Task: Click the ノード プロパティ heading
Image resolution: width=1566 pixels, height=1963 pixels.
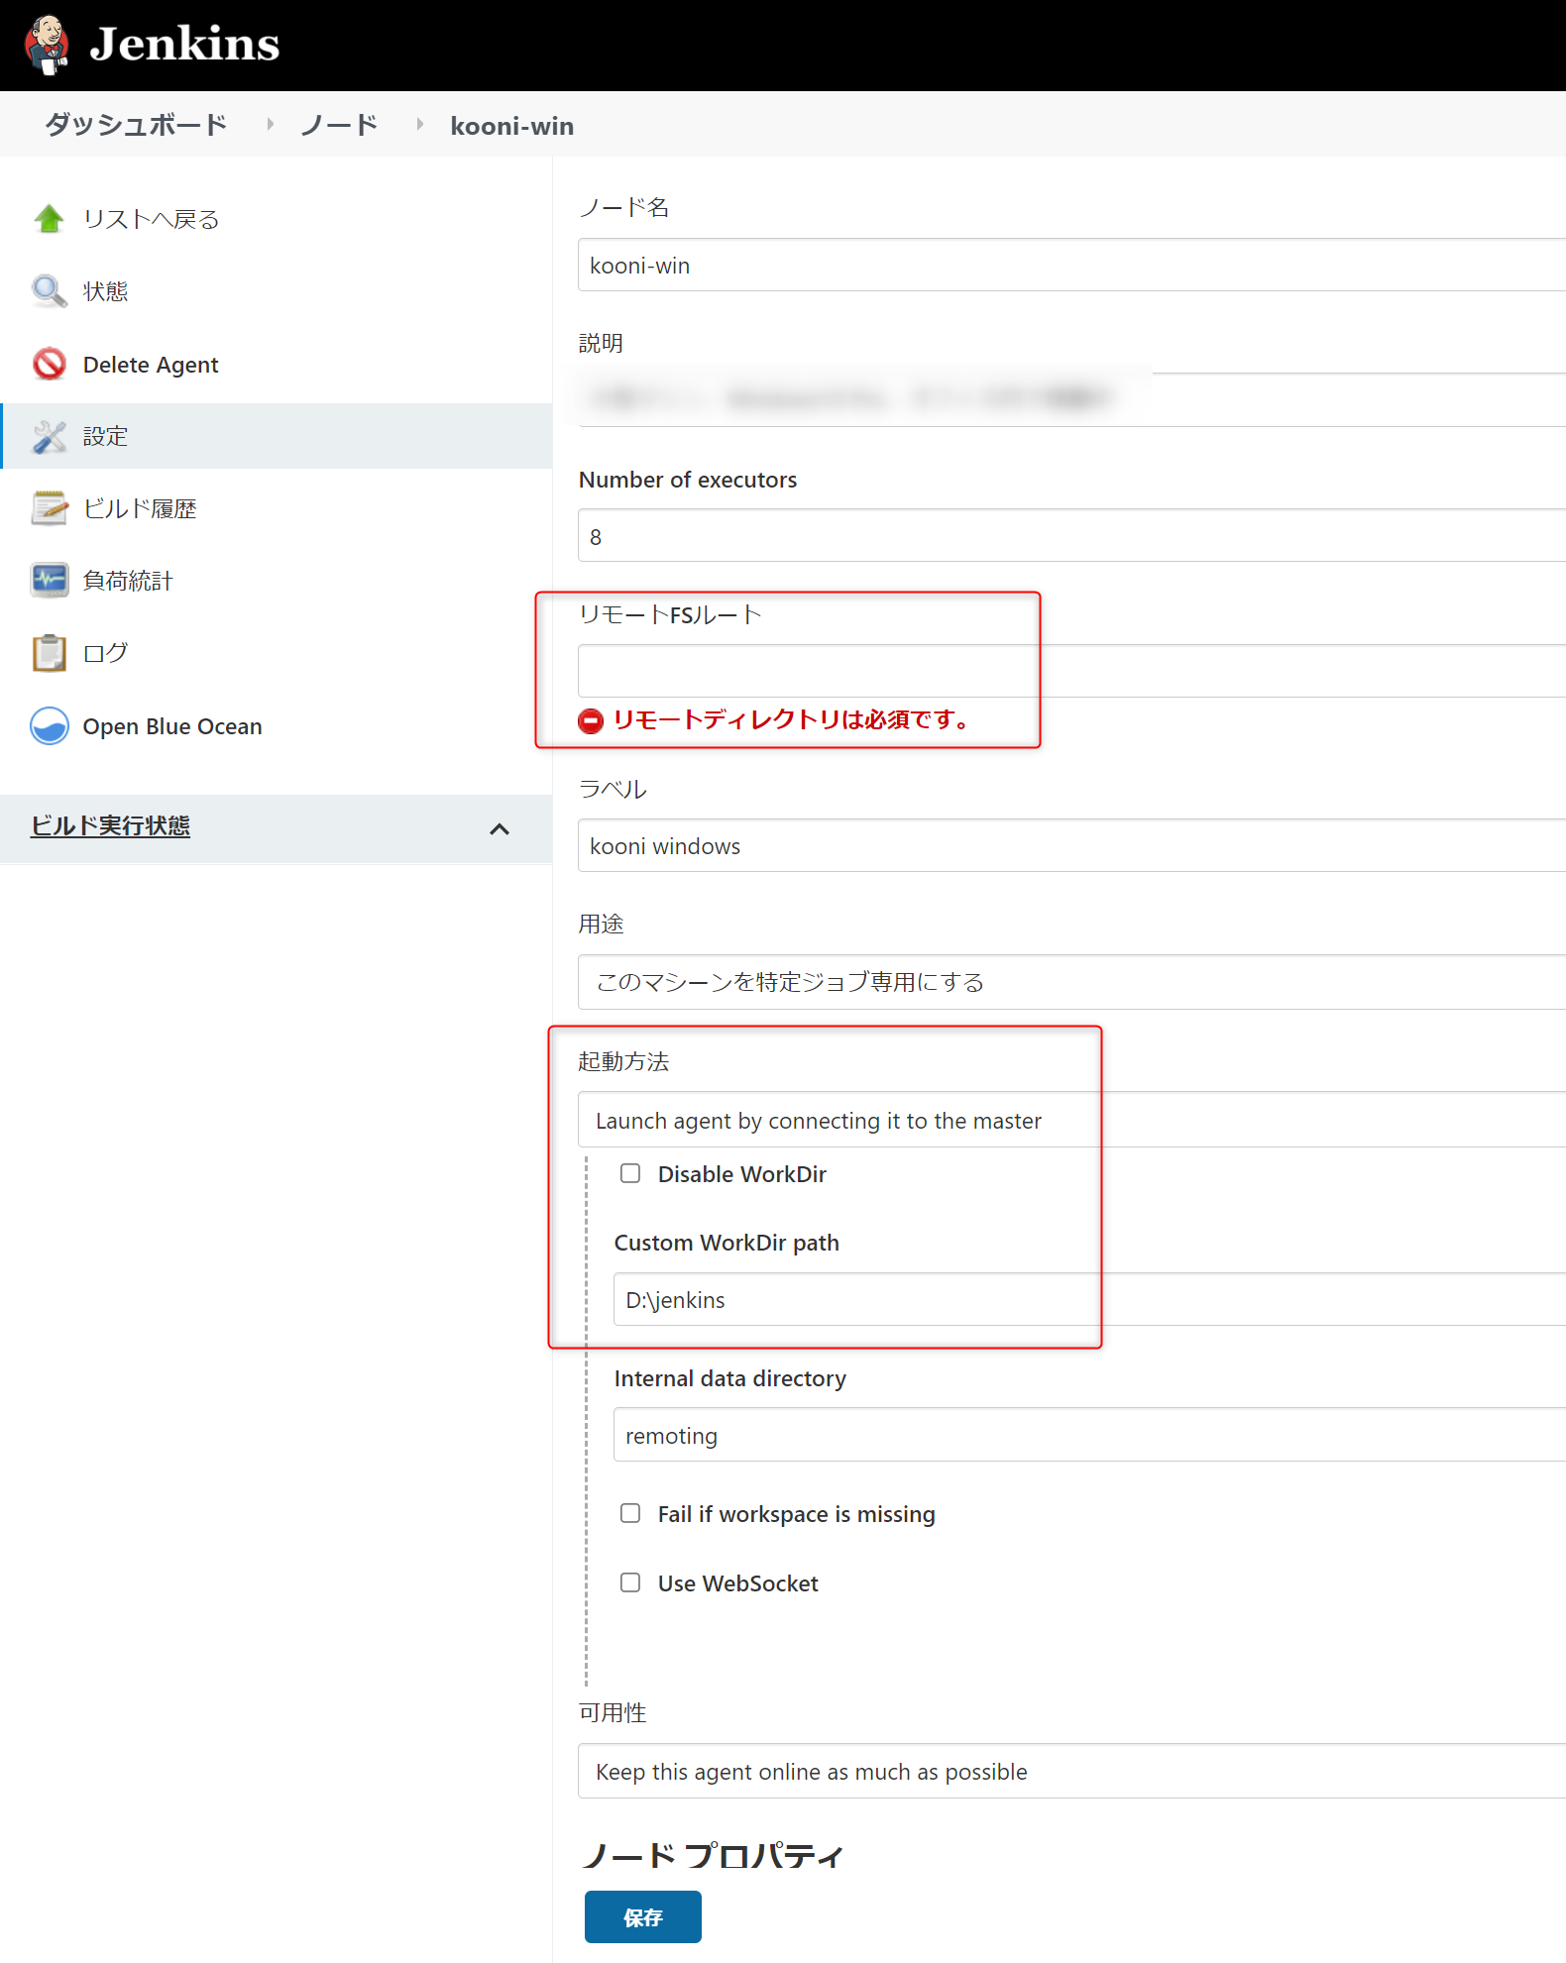Action: coord(713,1855)
